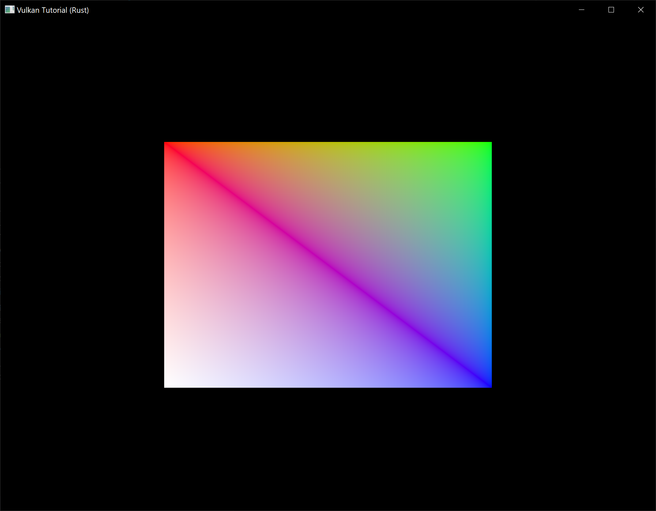Click the yellow-orange midpoint of the rectangle's top edge
The width and height of the screenshot is (656, 511).
[x=328, y=144]
